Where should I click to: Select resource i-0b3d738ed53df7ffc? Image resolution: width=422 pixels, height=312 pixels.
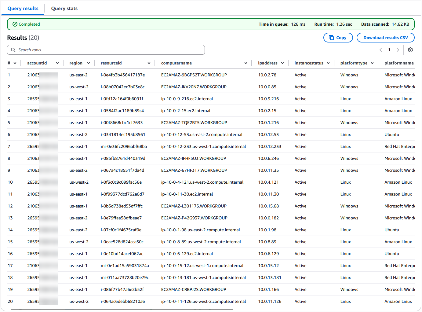122,206
